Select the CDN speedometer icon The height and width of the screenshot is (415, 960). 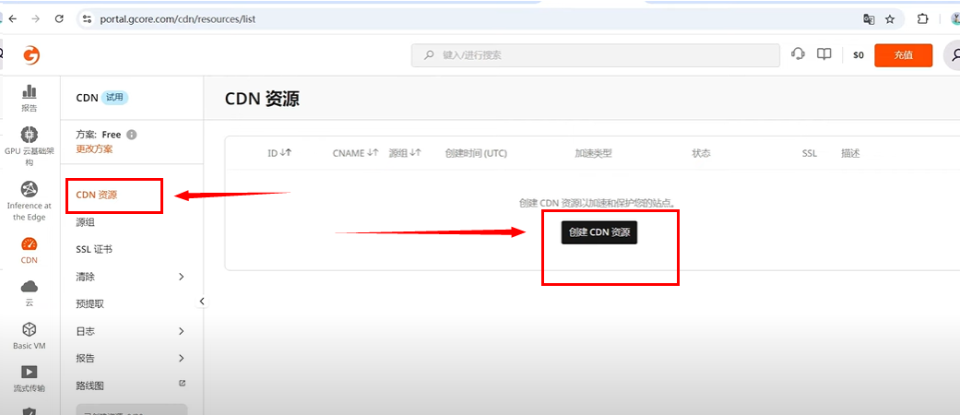coord(29,243)
